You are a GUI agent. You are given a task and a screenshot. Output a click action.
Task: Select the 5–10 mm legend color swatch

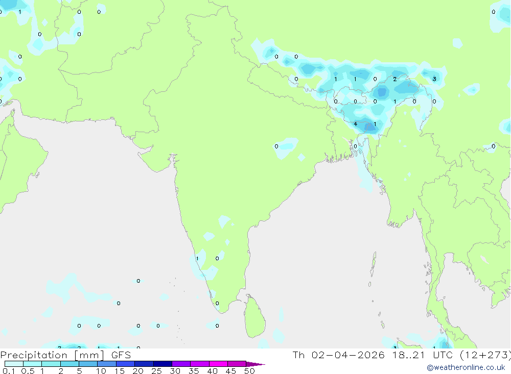[88, 364]
